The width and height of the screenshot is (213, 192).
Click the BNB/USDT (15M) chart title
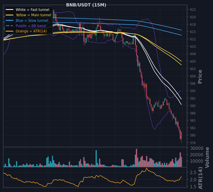coord(86,5)
